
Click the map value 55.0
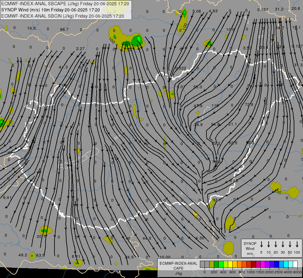[198, 87]
